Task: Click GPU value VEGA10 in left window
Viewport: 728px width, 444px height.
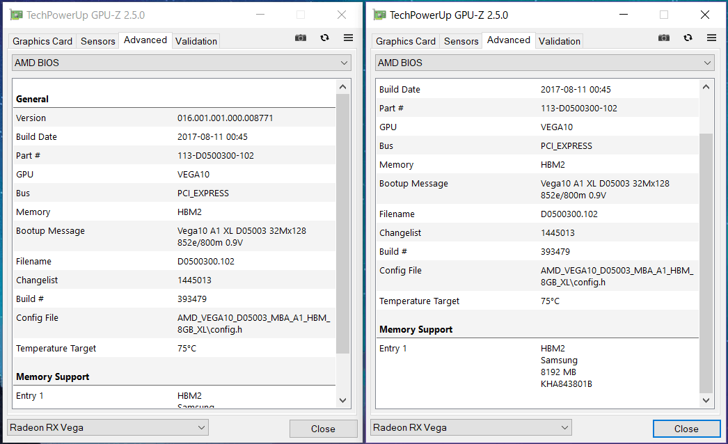Action: [x=193, y=174]
